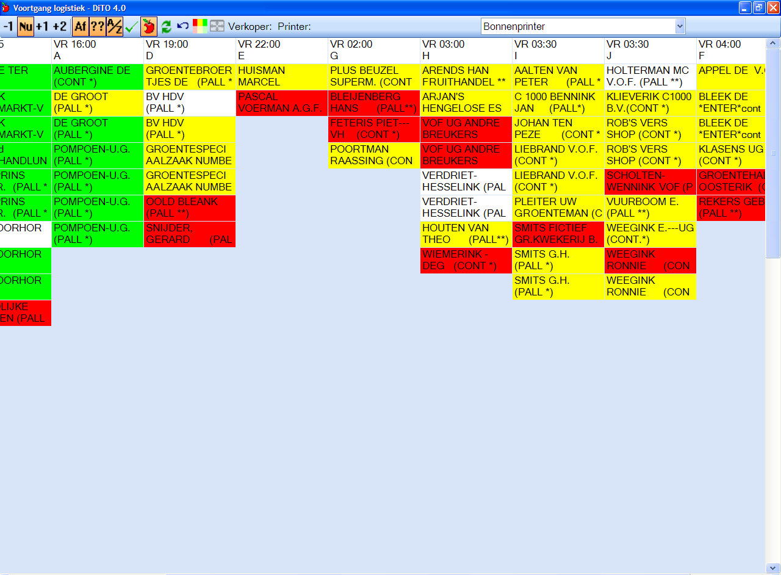Select column header VR 02:00 G
This screenshot has height=575, width=781.
(374, 50)
